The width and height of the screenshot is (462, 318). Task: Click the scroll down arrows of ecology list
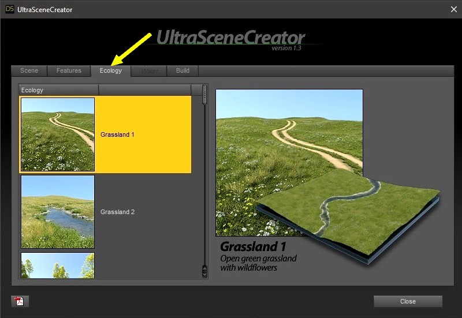(x=204, y=271)
